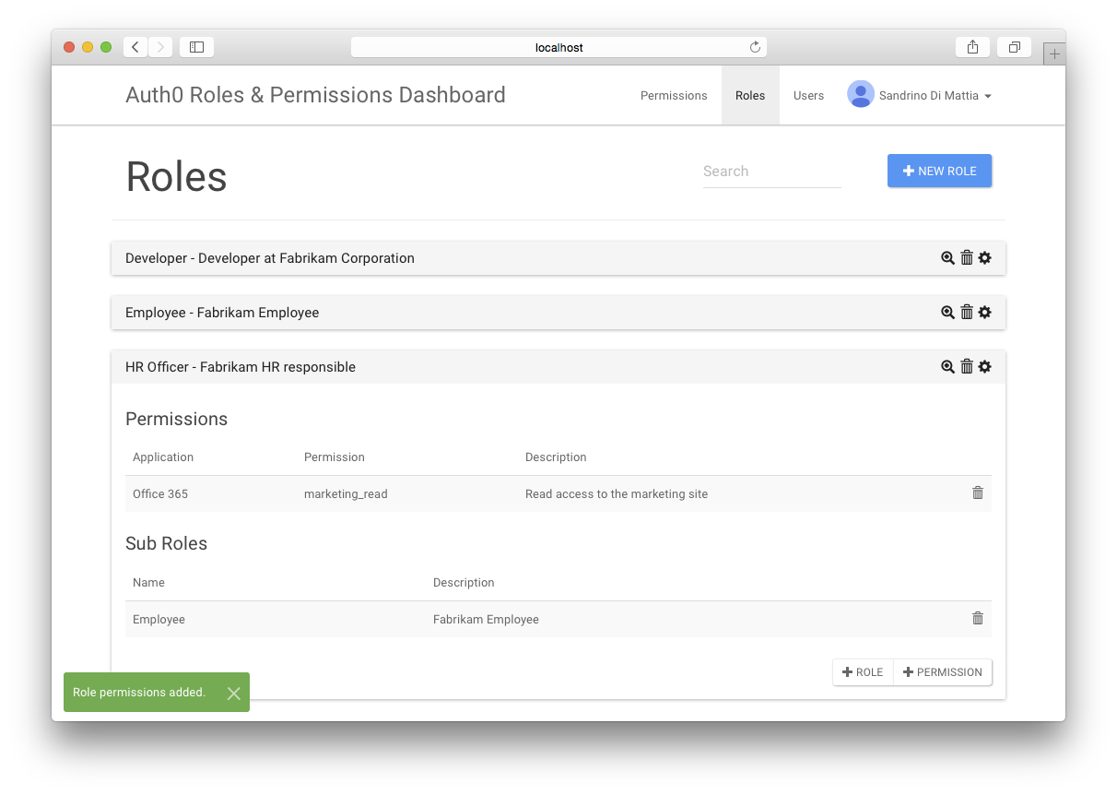Click magnifier icon on HR Officer role
The height and width of the screenshot is (795, 1117).
(x=947, y=367)
